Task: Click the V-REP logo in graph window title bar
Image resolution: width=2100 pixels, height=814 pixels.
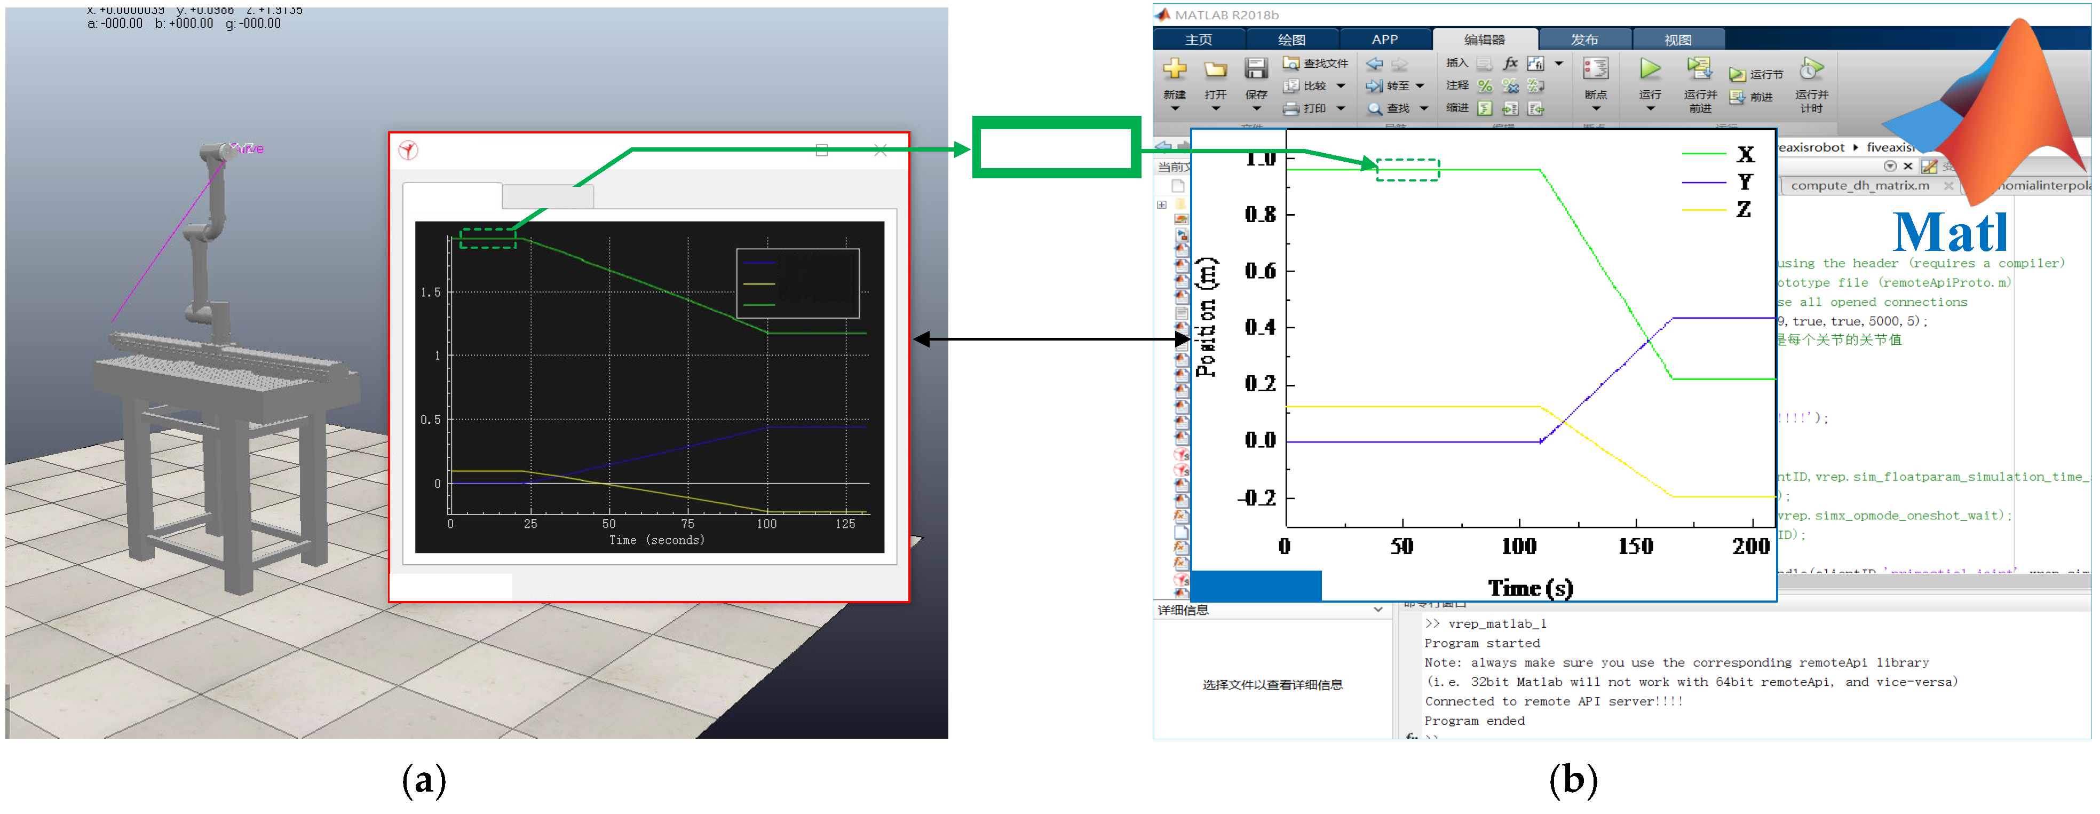Action: coord(408,150)
